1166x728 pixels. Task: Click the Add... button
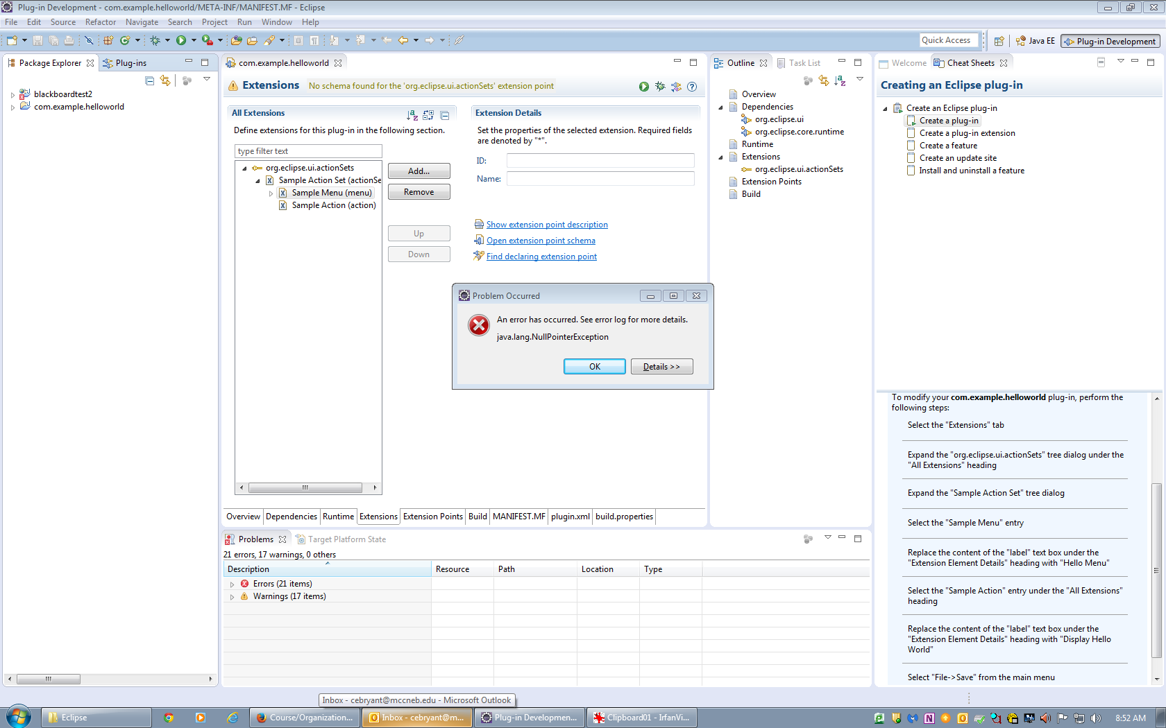click(419, 171)
